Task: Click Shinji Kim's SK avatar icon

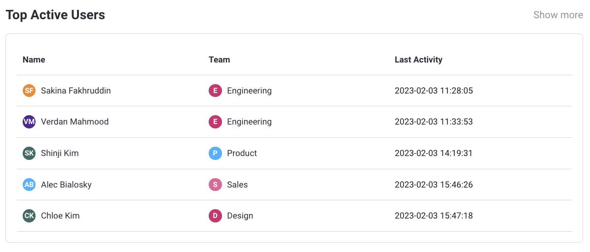Action: [x=29, y=153]
